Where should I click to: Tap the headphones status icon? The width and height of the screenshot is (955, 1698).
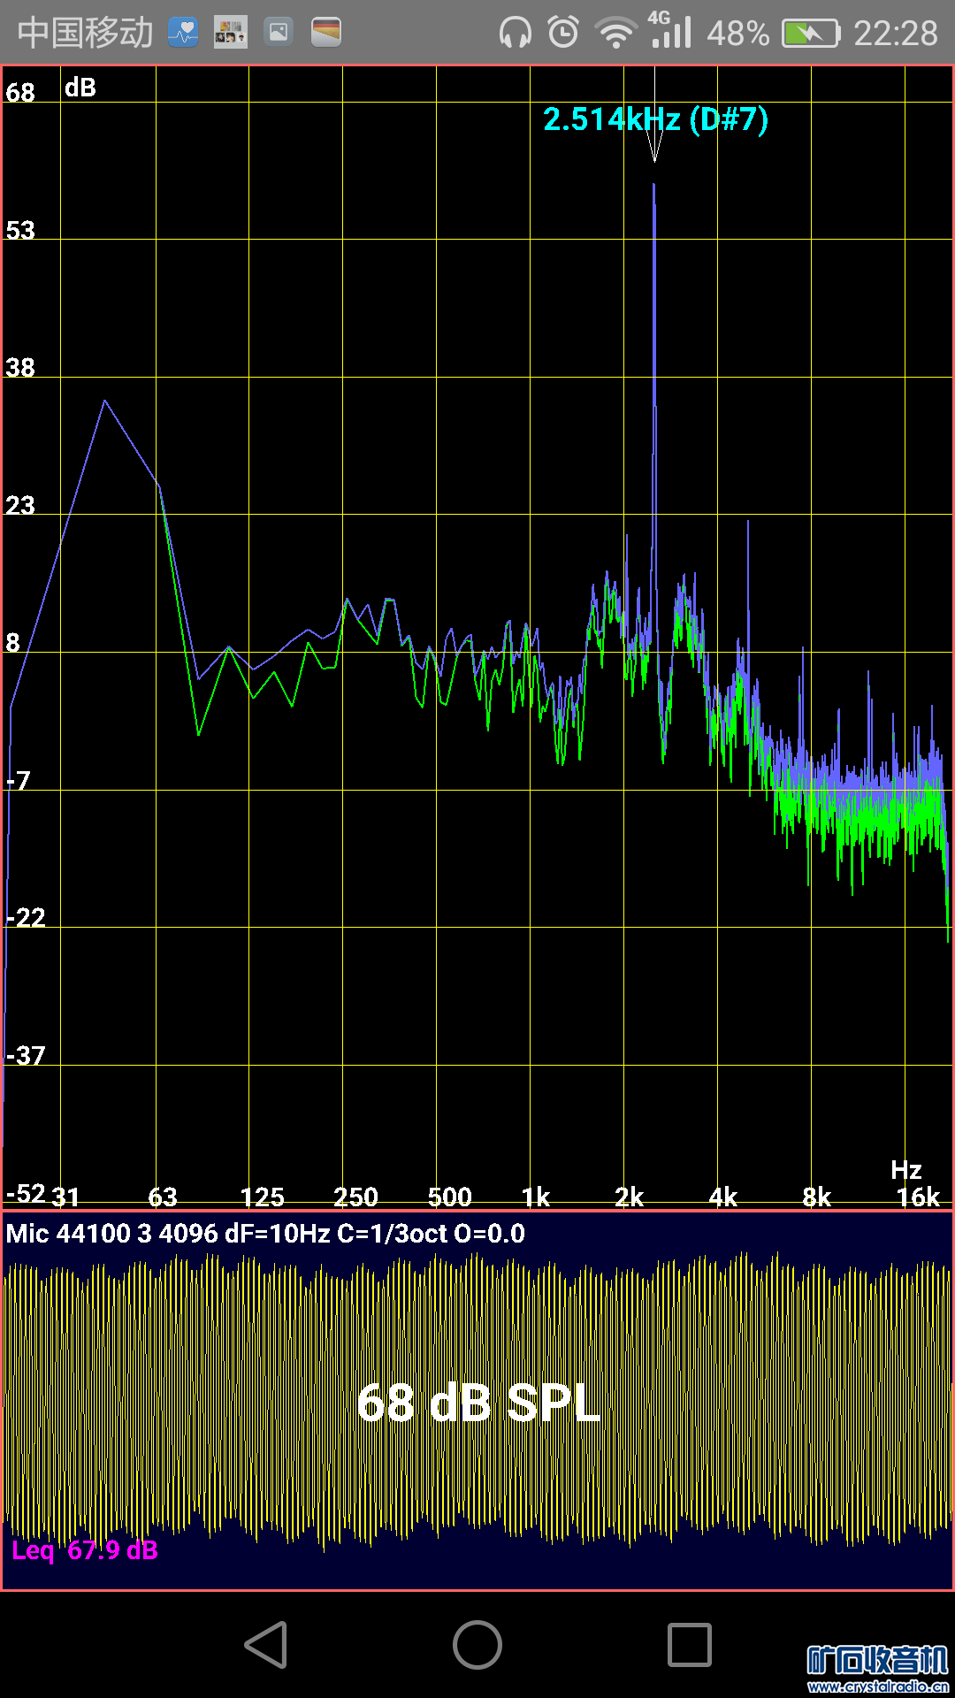pyautogui.click(x=515, y=33)
